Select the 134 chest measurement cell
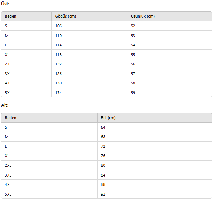This screenshot has height=201, width=214. pyautogui.click(x=89, y=93)
